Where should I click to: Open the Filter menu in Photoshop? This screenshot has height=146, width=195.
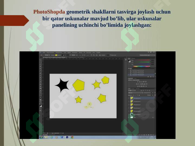click(80, 53)
